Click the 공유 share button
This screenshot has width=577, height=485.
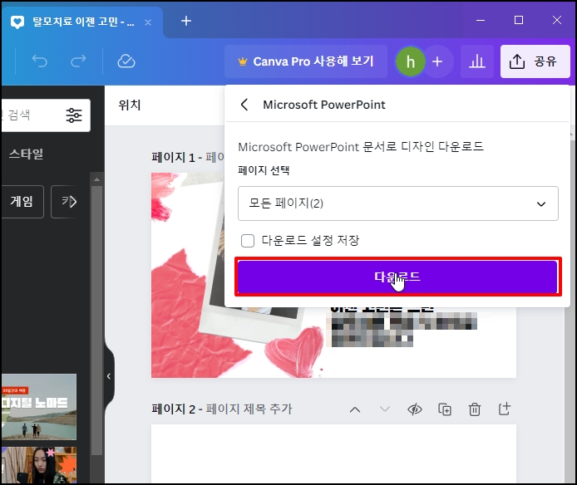point(535,61)
